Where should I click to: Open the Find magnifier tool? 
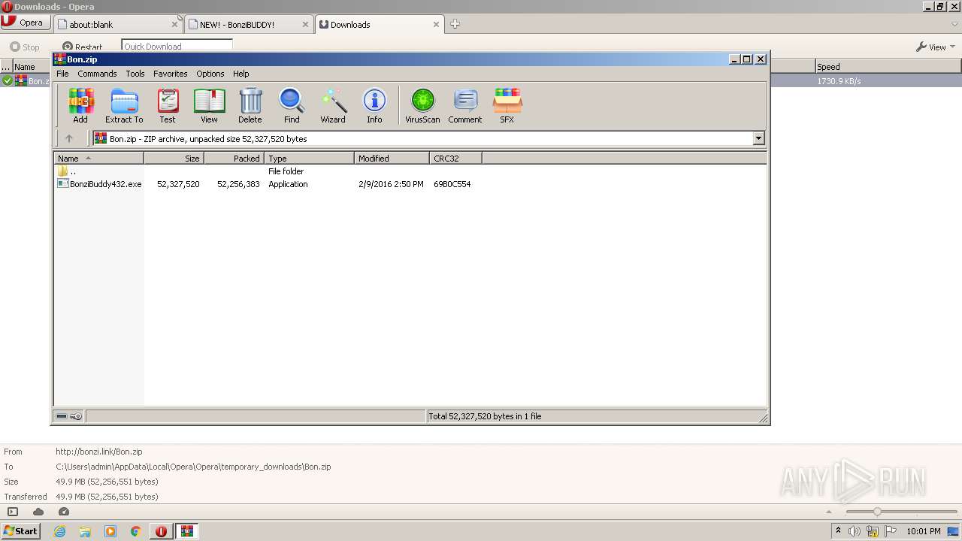(x=292, y=106)
